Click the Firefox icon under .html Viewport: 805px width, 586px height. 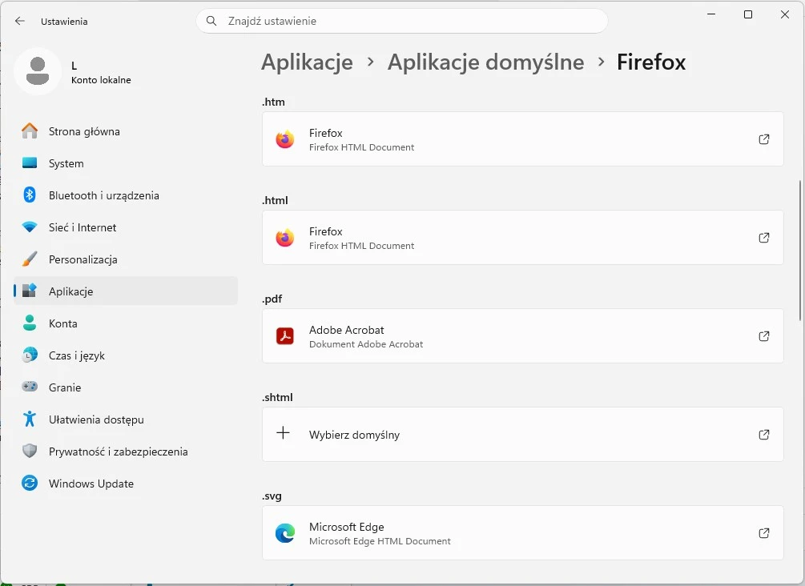(x=285, y=238)
